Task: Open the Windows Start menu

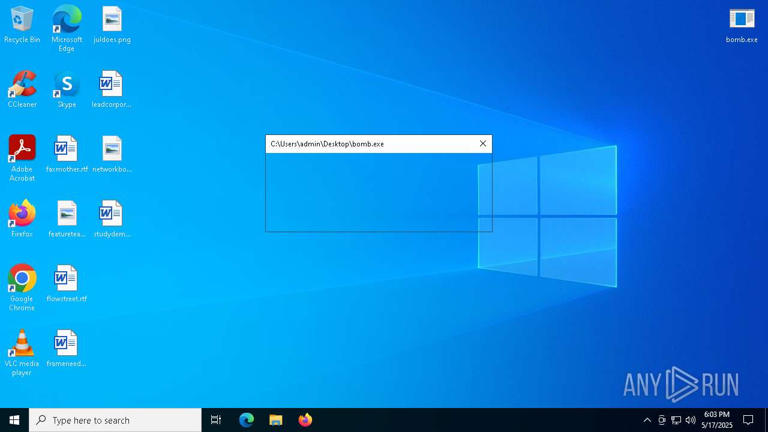Action: coord(14,420)
